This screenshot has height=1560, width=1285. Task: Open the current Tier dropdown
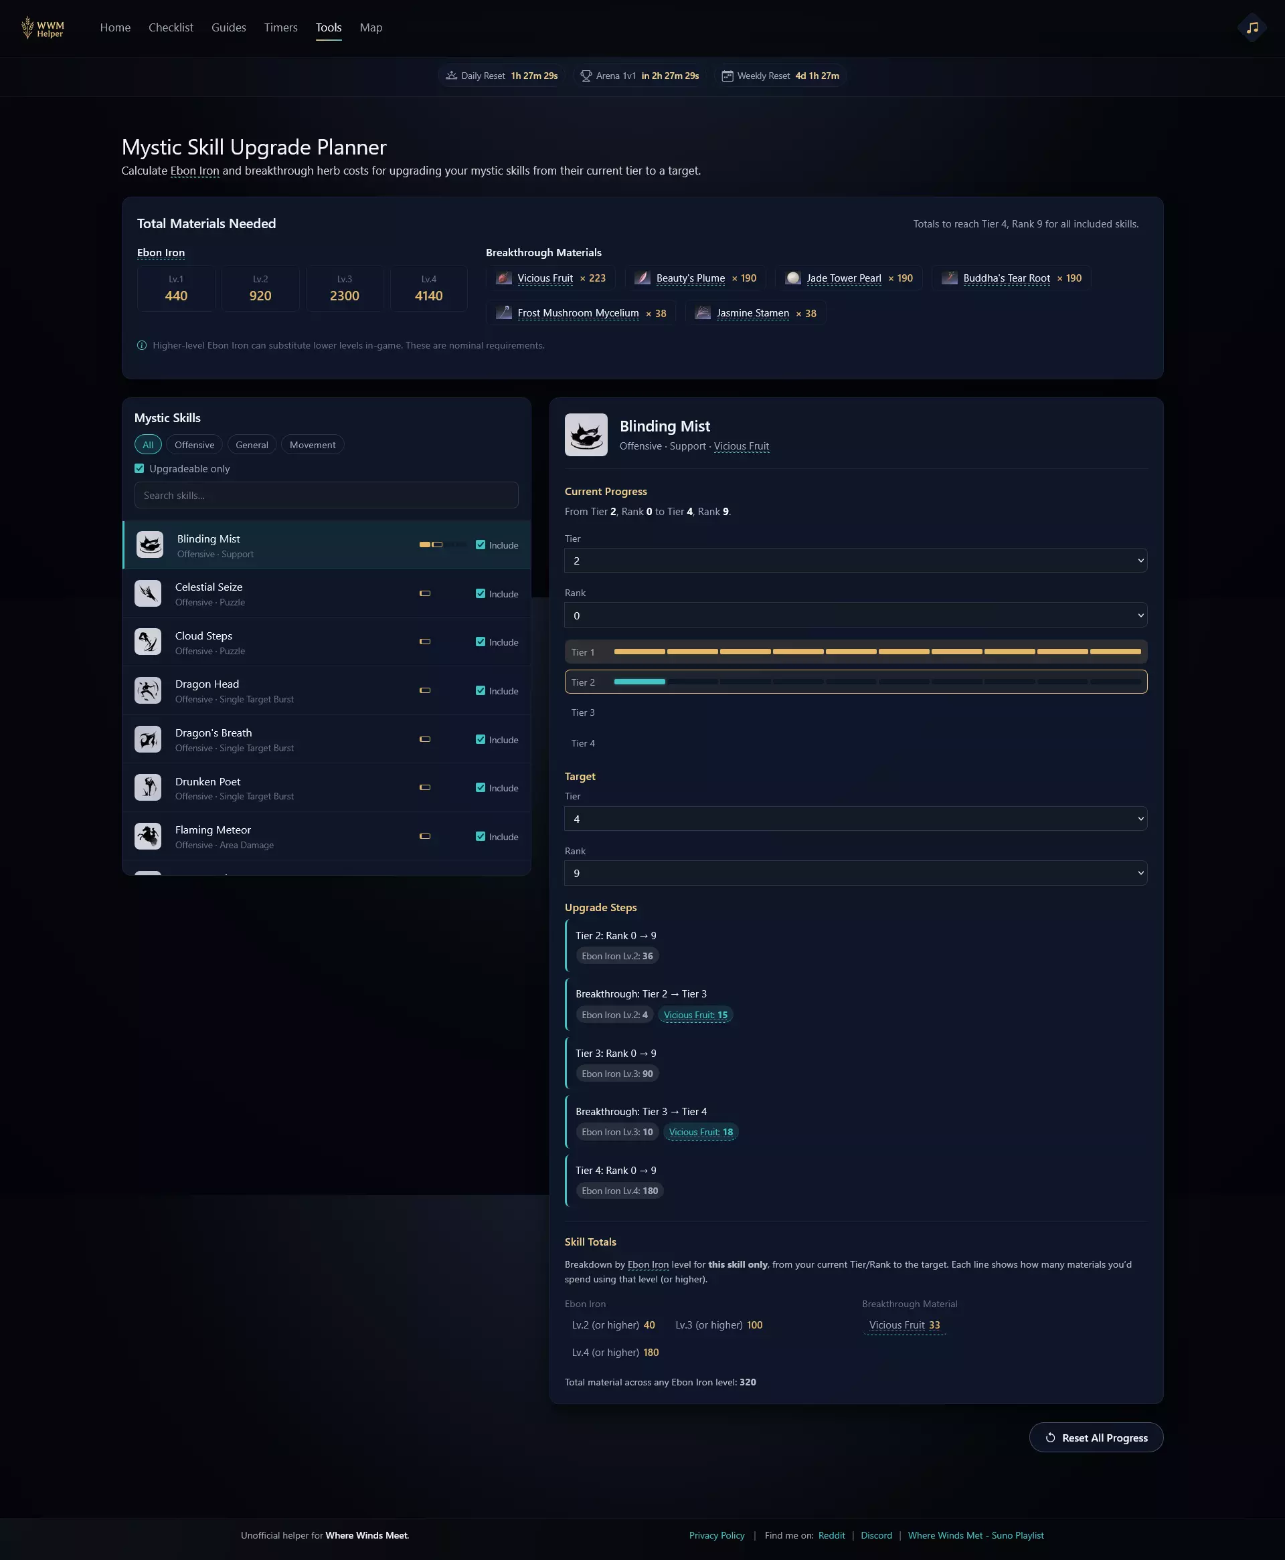pyautogui.click(x=855, y=561)
